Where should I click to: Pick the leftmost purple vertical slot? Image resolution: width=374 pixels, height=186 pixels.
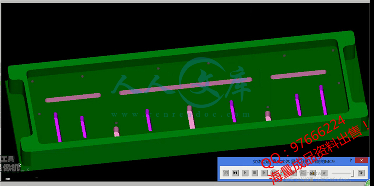coord(58,127)
